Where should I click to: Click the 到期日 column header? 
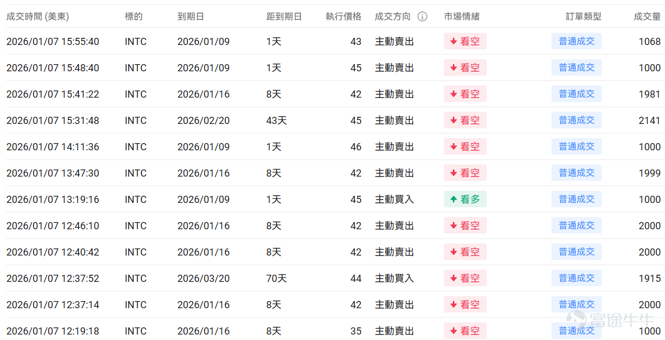coord(191,16)
